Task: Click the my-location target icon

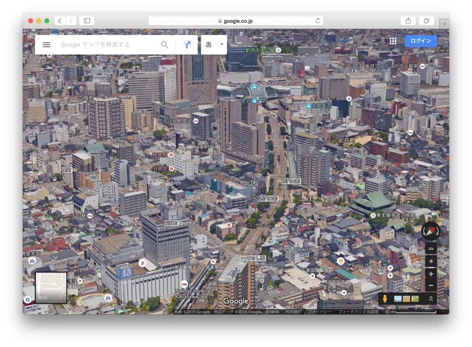Action: pos(432,261)
